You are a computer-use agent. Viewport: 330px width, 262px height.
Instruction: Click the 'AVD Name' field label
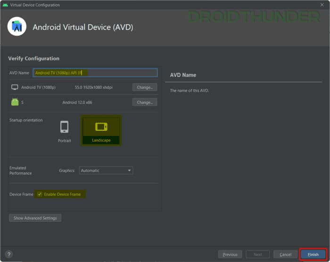(x=19, y=73)
